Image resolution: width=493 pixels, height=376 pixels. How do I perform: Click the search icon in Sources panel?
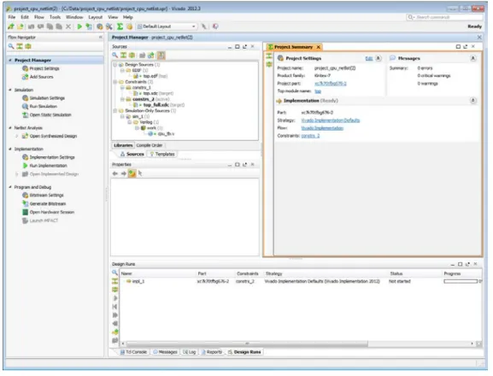coord(115,56)
